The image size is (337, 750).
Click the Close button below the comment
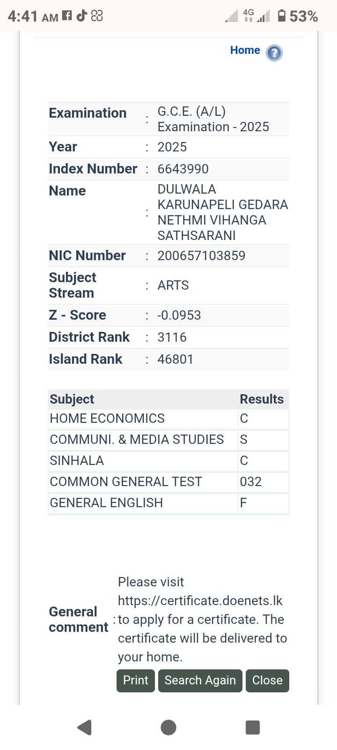(267, 681)
